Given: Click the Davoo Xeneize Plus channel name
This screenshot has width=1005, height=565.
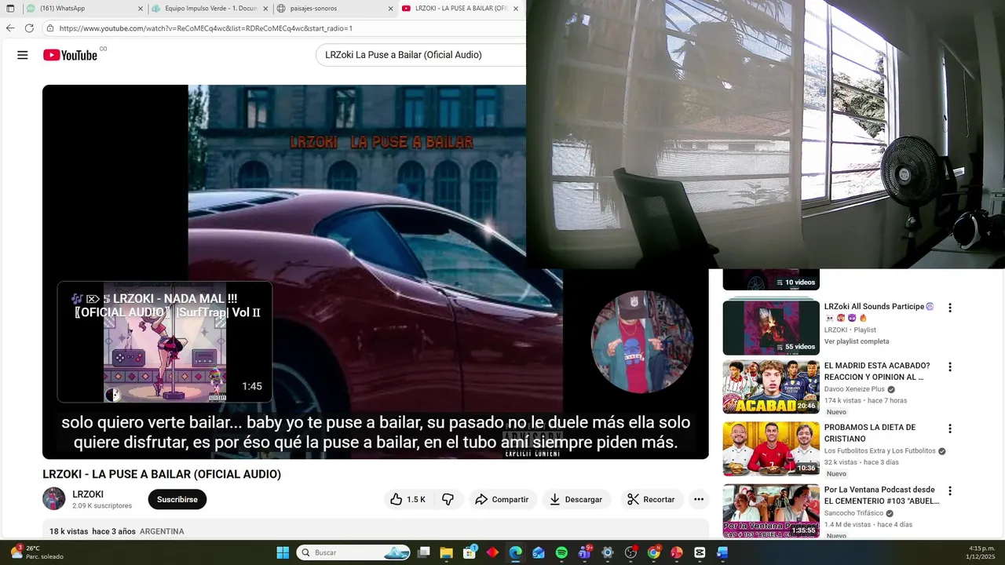Looking at the screenshot, I should pos(854,389).
